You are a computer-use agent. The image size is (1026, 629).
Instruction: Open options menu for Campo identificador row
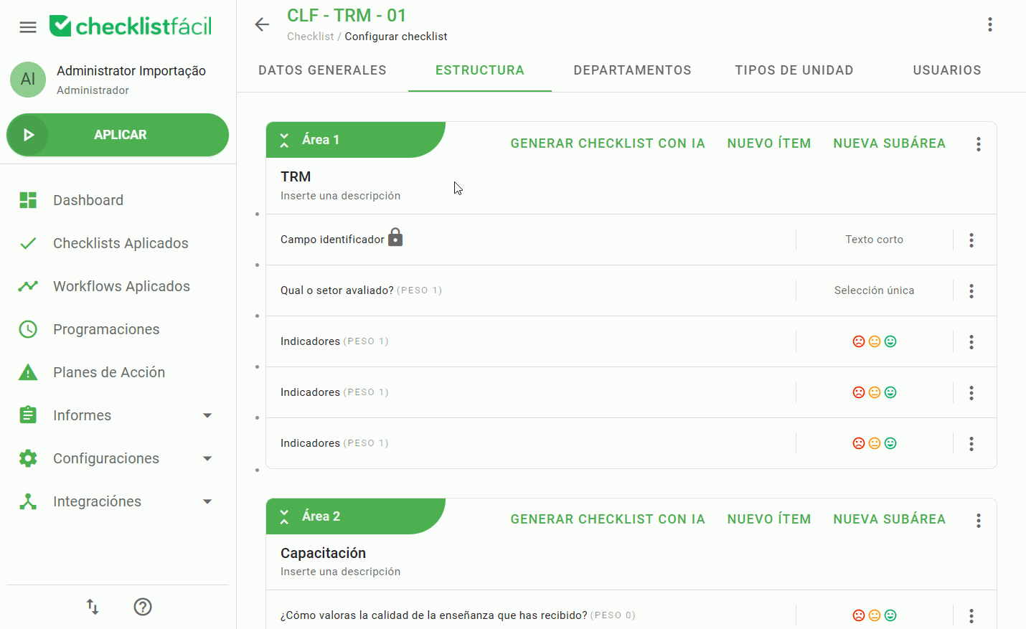(x=971, y=240)
